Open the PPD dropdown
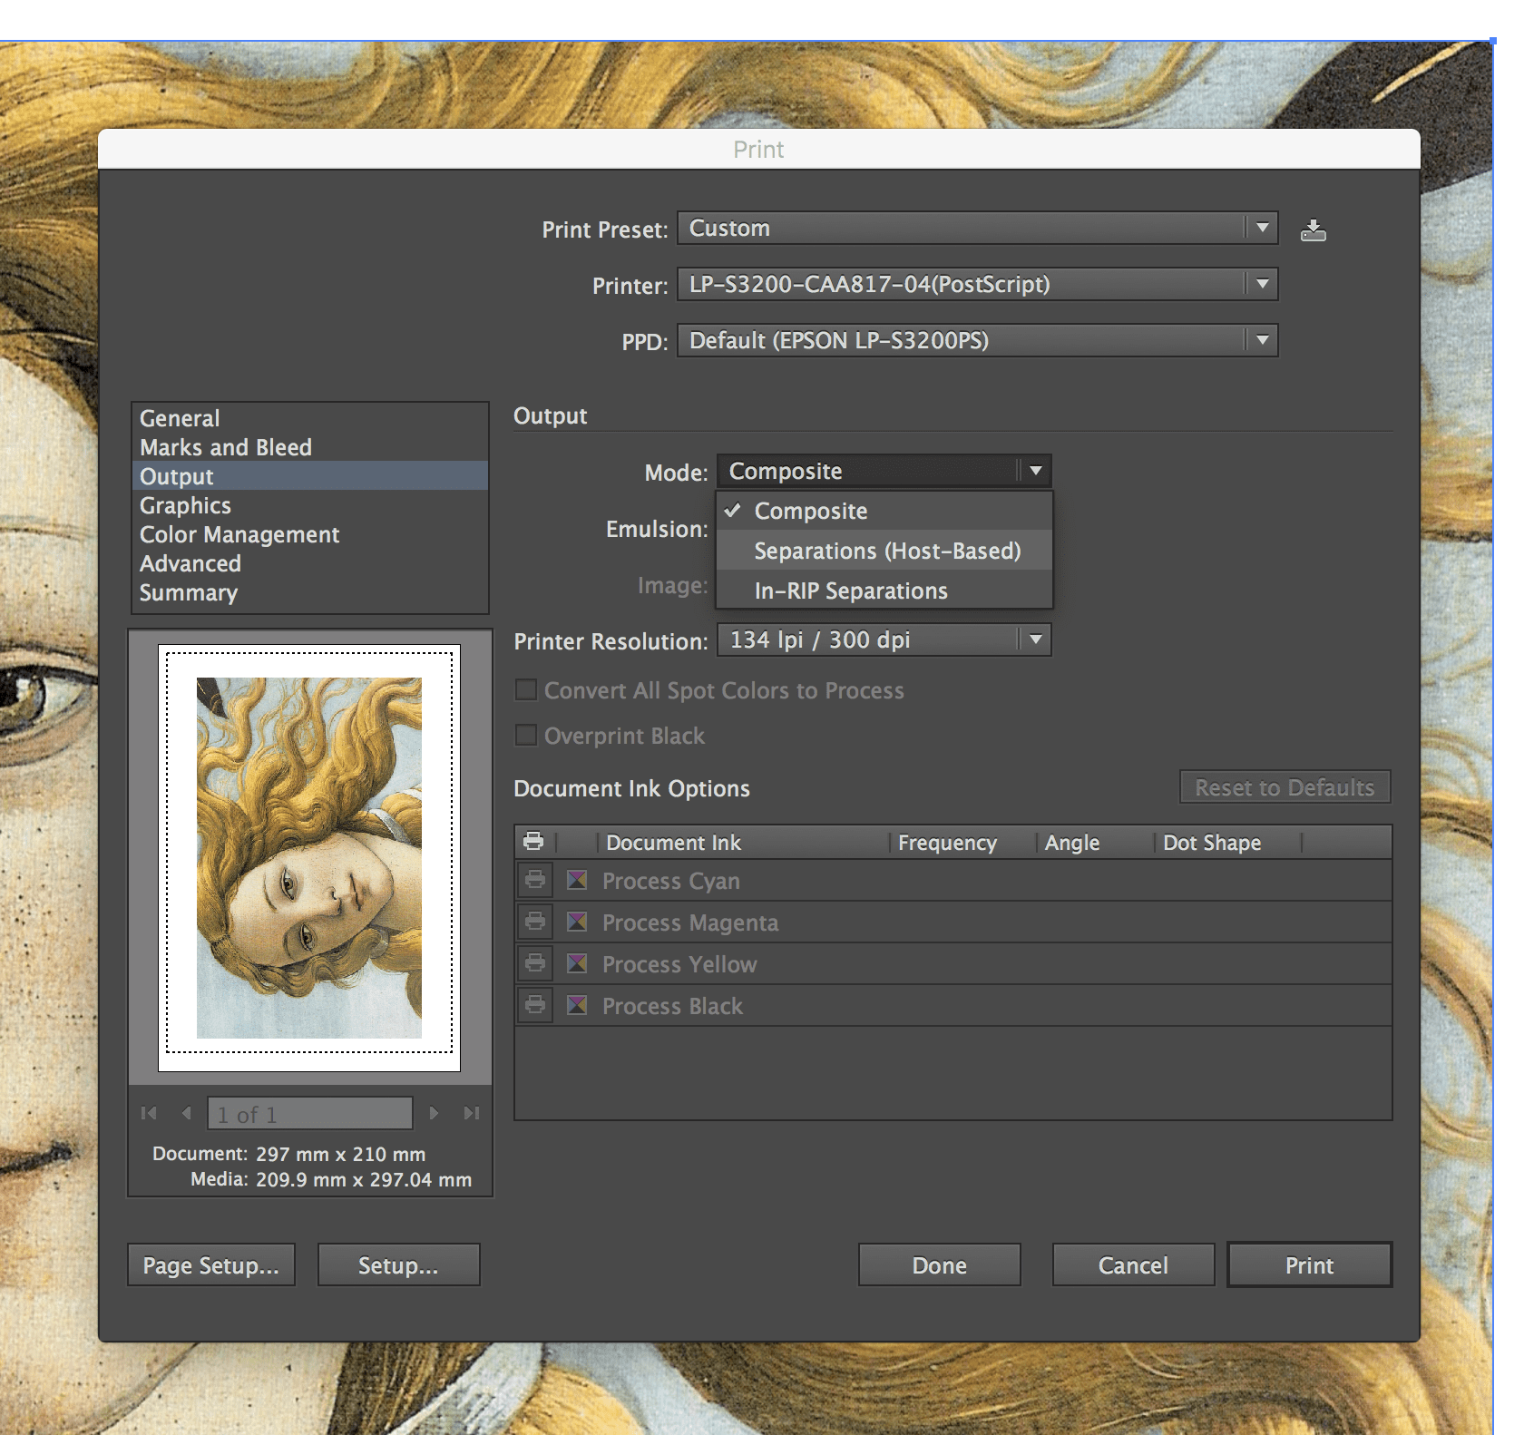The height and width of the screenshot is (1435, 1524). (977, 341)
